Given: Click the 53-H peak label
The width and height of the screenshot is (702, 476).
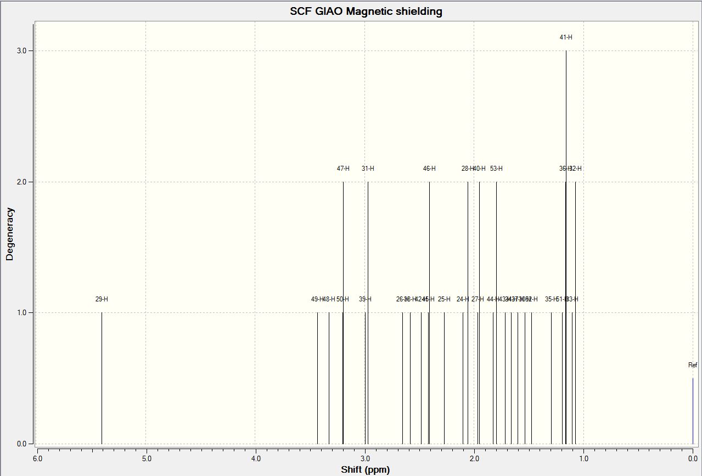Looking at the screenshot, I should [496, 169].
